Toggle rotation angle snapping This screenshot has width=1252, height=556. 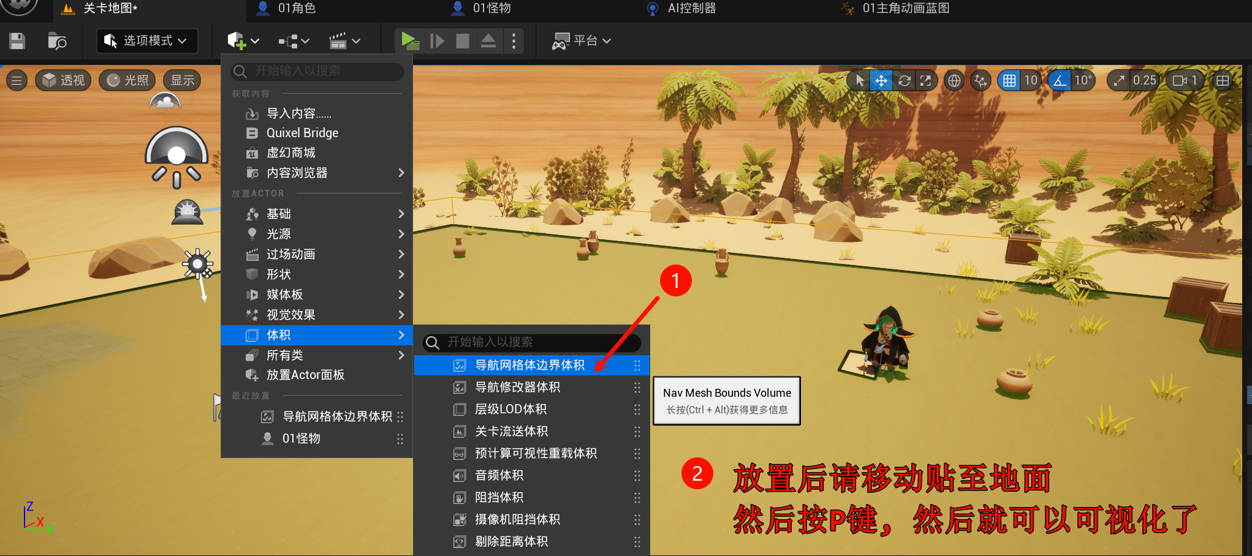tap(1060, 80)
